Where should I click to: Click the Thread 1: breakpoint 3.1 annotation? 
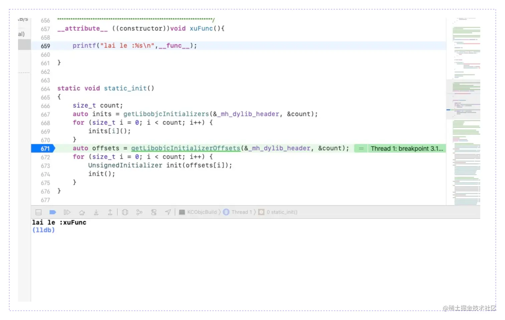(x=407, y=148)
